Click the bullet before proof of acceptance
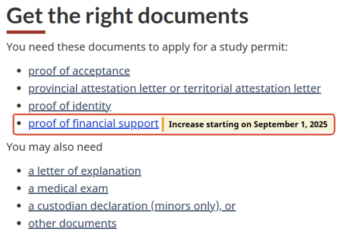Viewport: 337px width, 239px height. coord(19,71)
